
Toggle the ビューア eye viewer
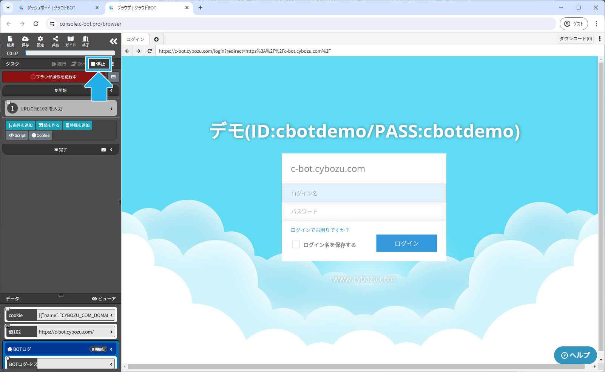click(x=104, y=299)
